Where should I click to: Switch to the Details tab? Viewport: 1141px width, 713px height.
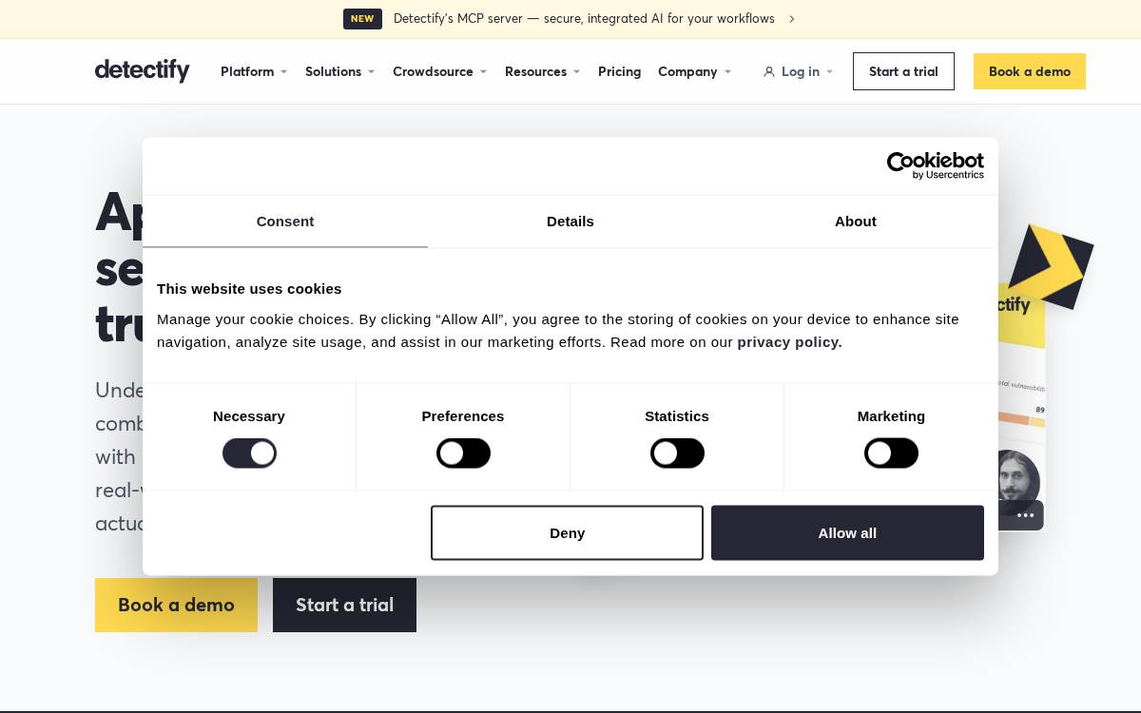pyautogui.click(x=570, y=222)
